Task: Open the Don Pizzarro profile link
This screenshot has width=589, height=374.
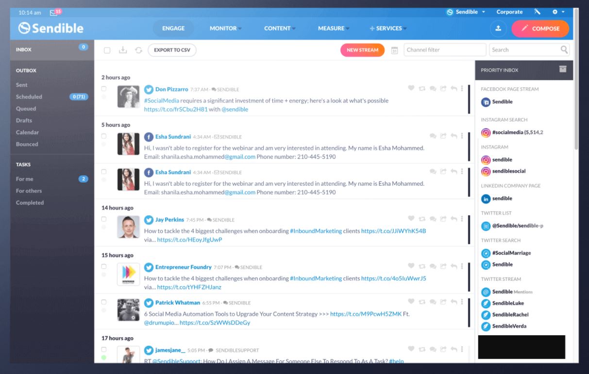Action: (x=171, y=89)
